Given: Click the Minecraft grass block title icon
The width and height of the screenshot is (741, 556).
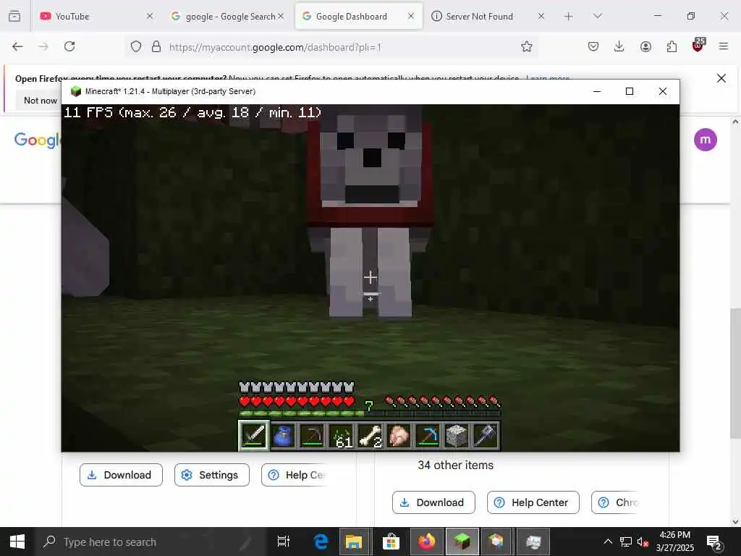Looking at the screenshot, I should pyautogui.click(x=75, y=91).
